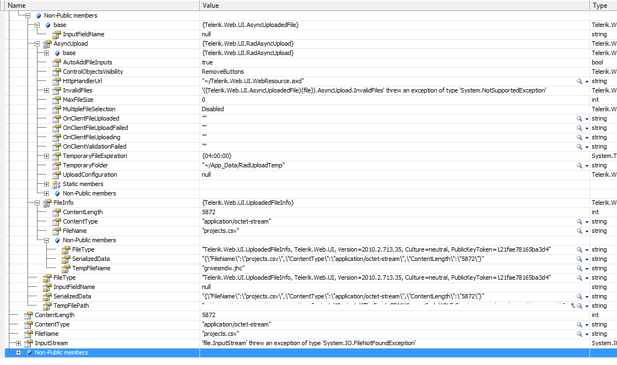Collapse base {Telerik.Web.UI.AsyncUploadedFile} node
The height and width of the screenshot is (365, 617).
pyautogui.click(x=37, y=25)
